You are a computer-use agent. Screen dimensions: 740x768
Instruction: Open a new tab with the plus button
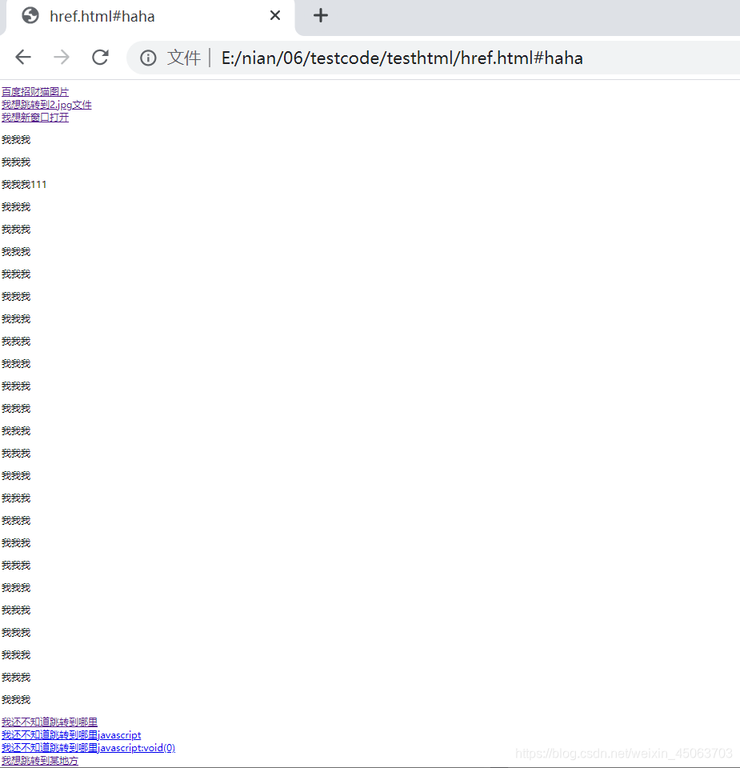tap(320, 16)
